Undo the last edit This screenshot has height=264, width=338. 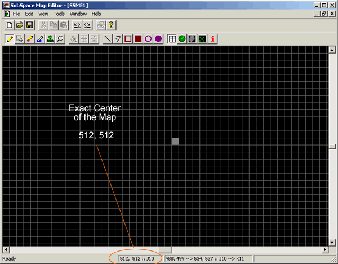[x=77, y=25]
